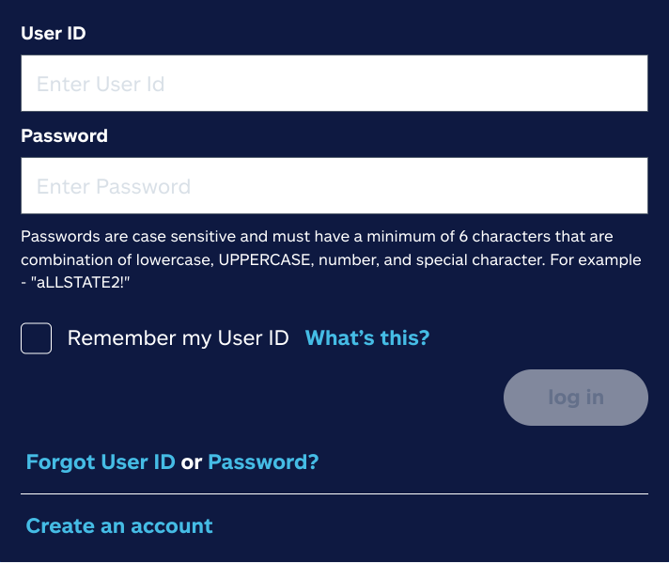
Task: Click the word UPPERCASE in password hint
Action: tap(261, 259)
